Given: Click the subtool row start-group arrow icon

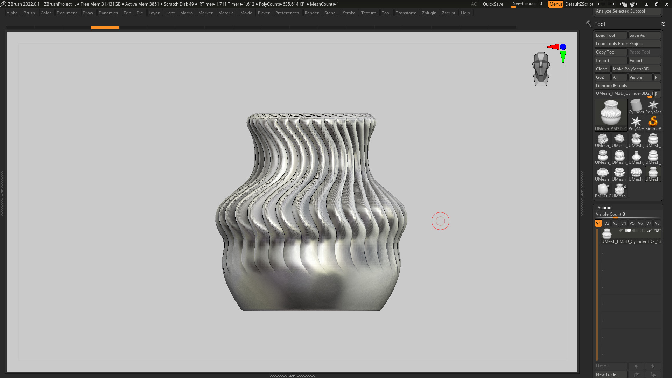Looking at the screenshot, I should pyautogui.click(x=620, y=230).
